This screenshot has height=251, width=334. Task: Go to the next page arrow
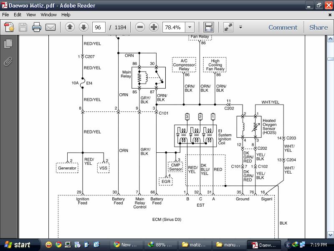point(83,28)
